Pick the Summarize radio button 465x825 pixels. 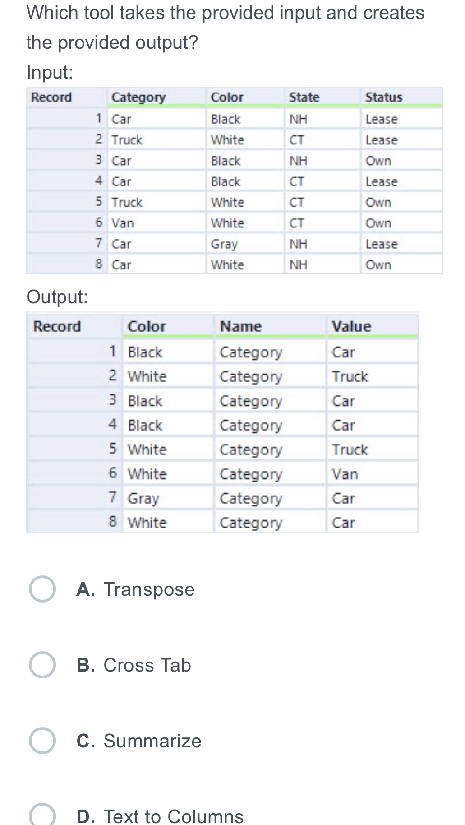(x=42, y=741)
